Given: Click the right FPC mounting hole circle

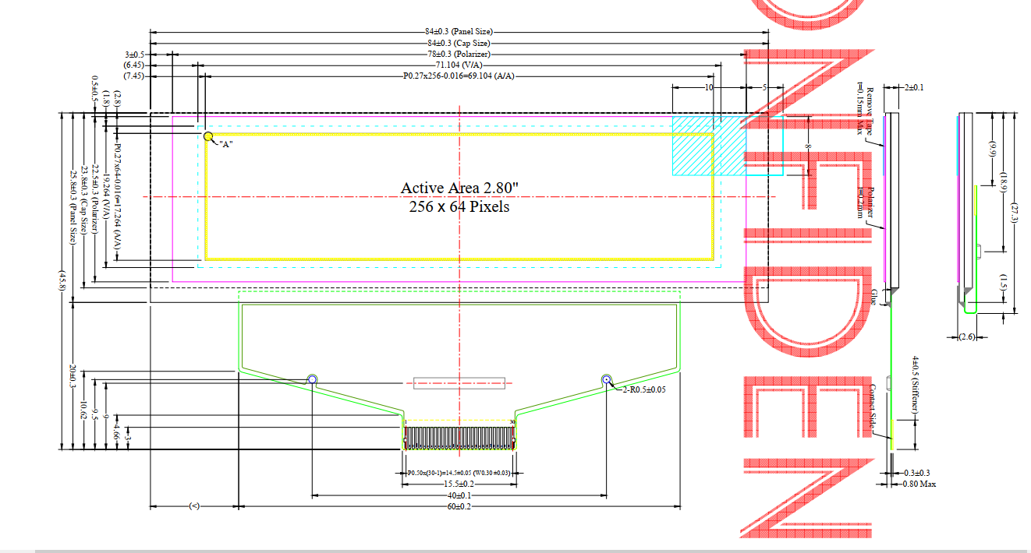Looking at the screenshot, I should 607,379.
